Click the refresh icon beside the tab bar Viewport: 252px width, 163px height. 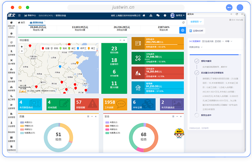(183, 23)
